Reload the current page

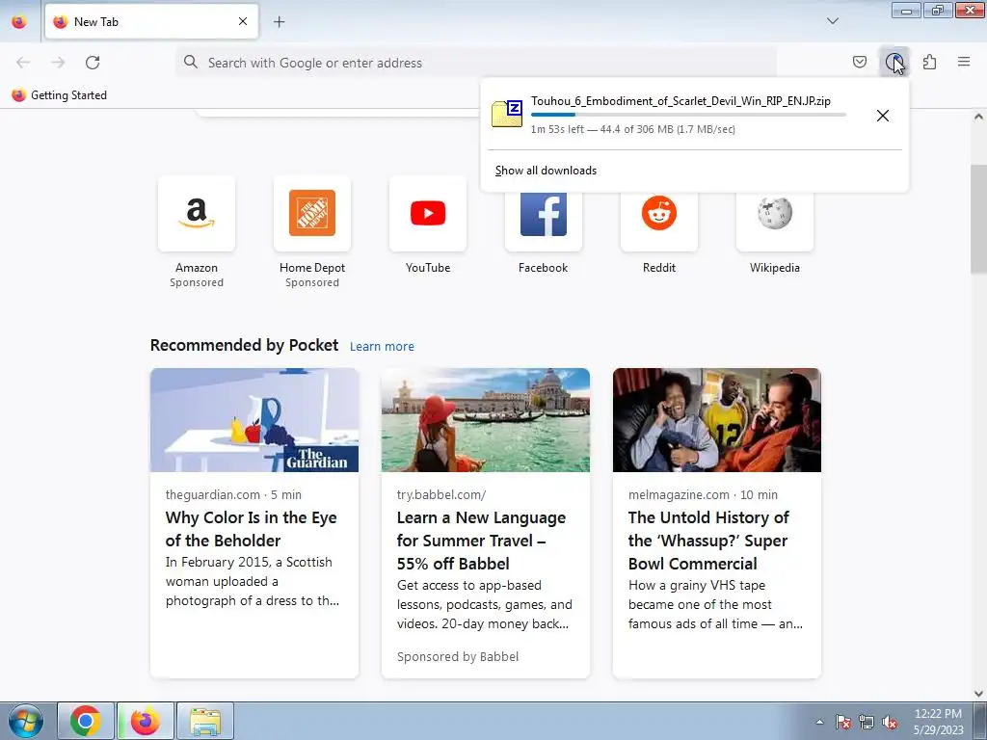point(93,63)
